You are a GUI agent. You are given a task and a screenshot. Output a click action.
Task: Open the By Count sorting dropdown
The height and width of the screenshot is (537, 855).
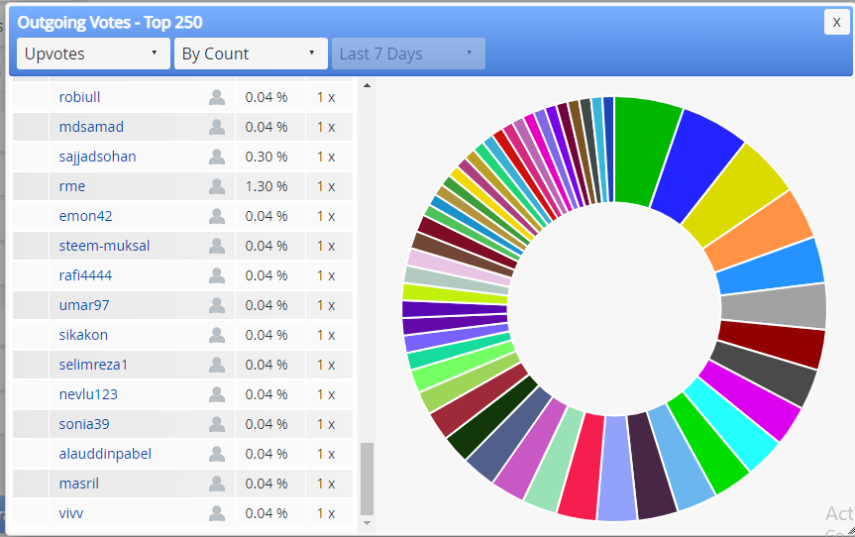click(x=251, y=54)
